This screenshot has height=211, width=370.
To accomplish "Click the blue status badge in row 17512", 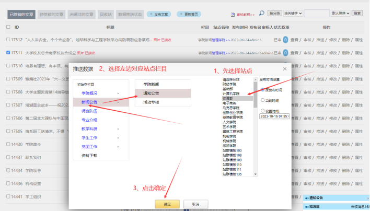I will [285, 39].
